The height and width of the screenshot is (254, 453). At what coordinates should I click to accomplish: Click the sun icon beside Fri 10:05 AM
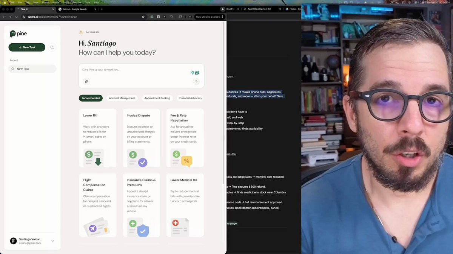81,32
